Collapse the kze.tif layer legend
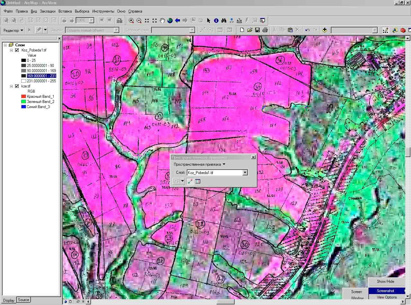 (x=12, y=86)
